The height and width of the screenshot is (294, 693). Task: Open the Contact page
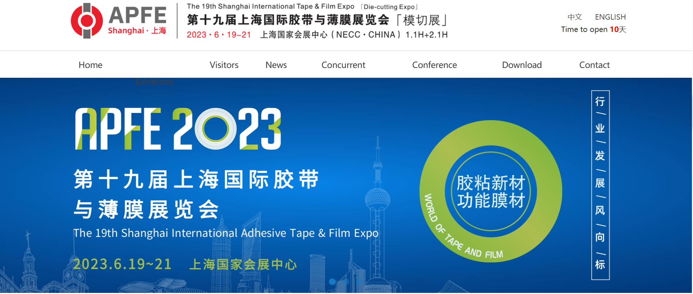[594, 65]
